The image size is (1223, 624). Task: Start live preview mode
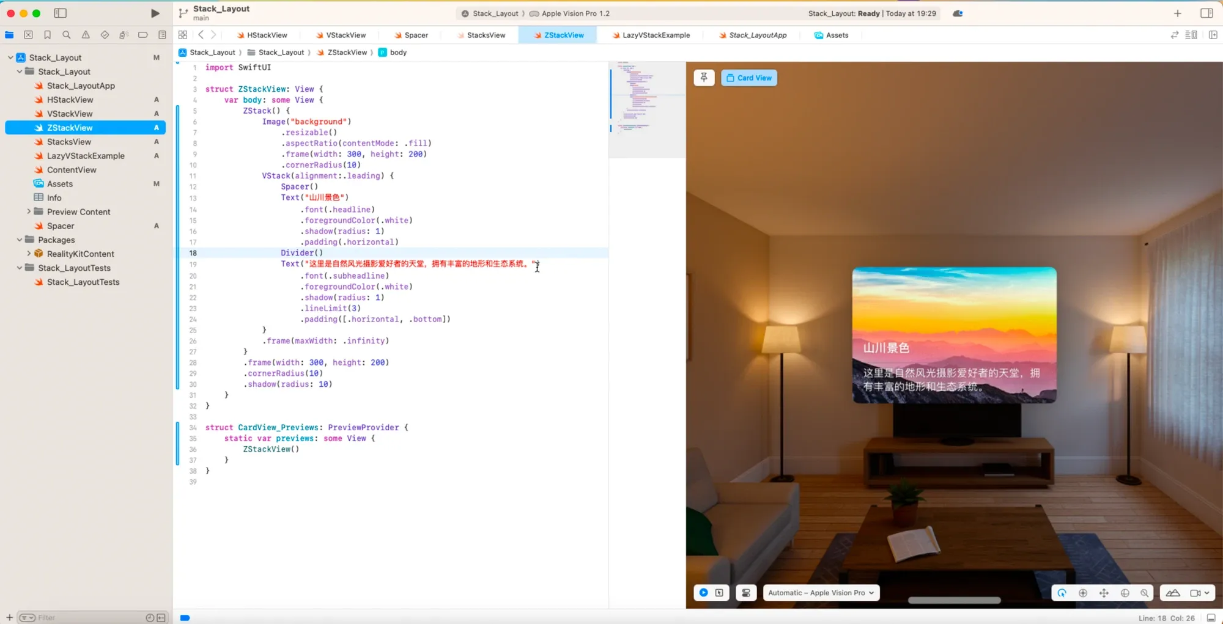pos(703,593)
